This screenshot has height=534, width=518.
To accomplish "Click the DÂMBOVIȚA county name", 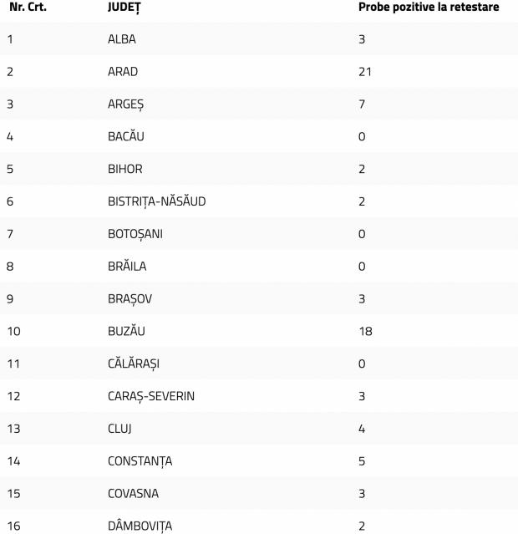I will 140,526.
